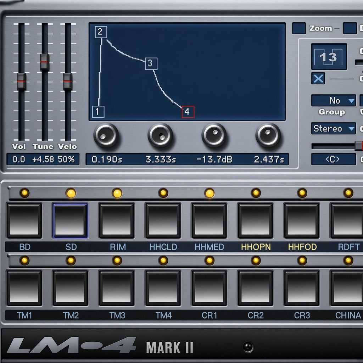
Task: Hit the HHCLD pad
Action: [x=163, y=220]
